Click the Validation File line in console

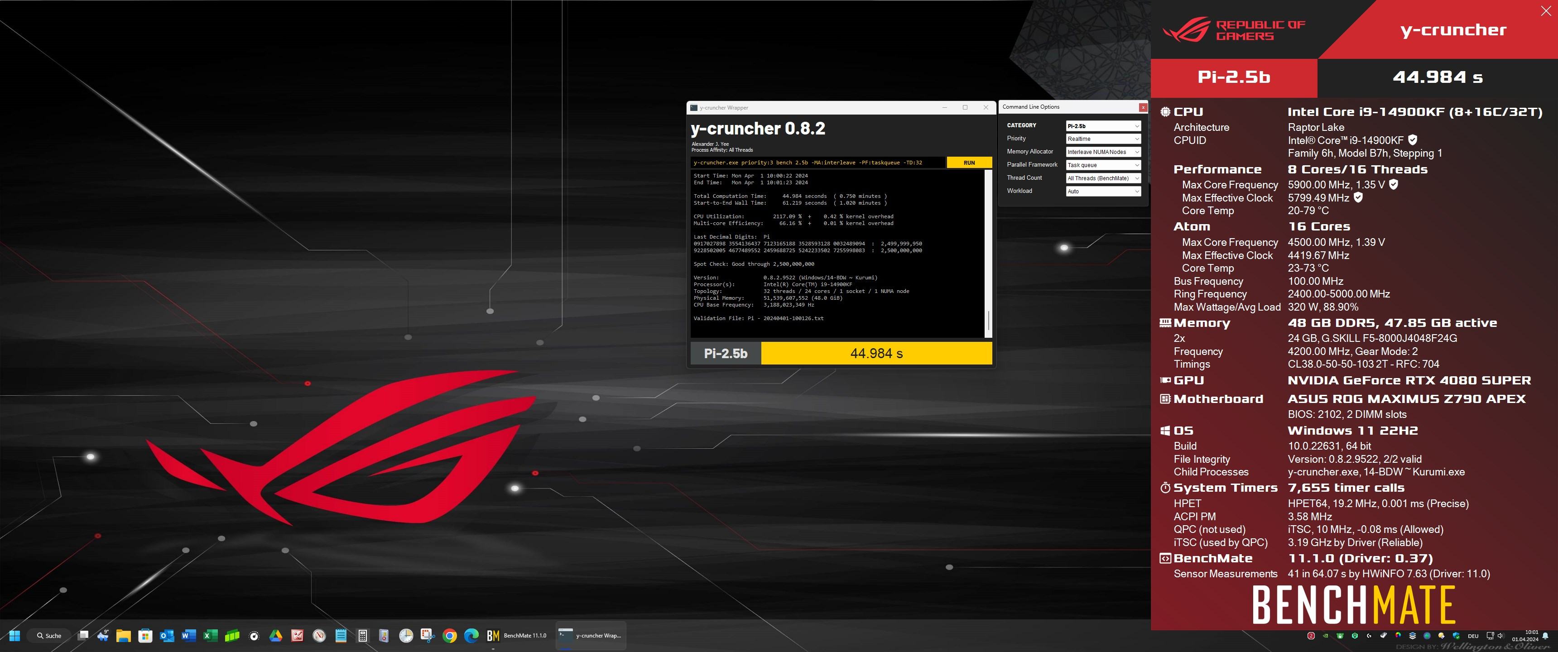click(759, 318)
